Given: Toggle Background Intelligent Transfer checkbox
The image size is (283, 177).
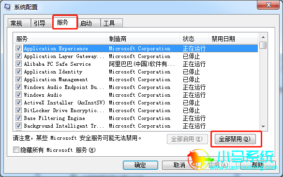Looking at the screenshot, I should point(18,126).
